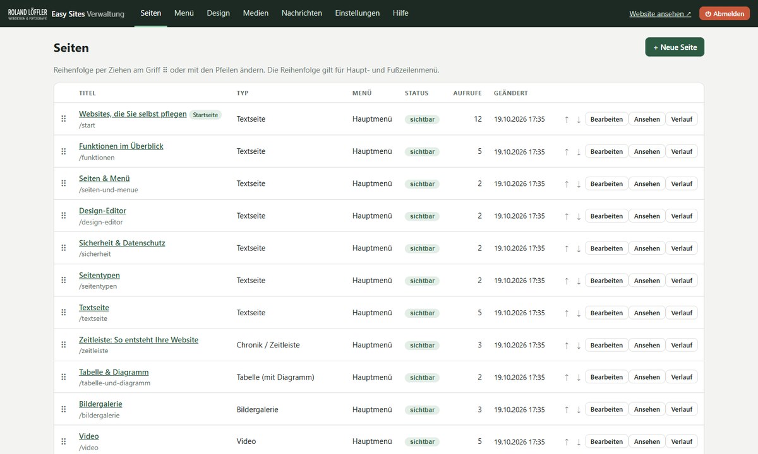Screen dimensions: 758x454
Task: Open the Website ansehen link
Action: [660, 13]
